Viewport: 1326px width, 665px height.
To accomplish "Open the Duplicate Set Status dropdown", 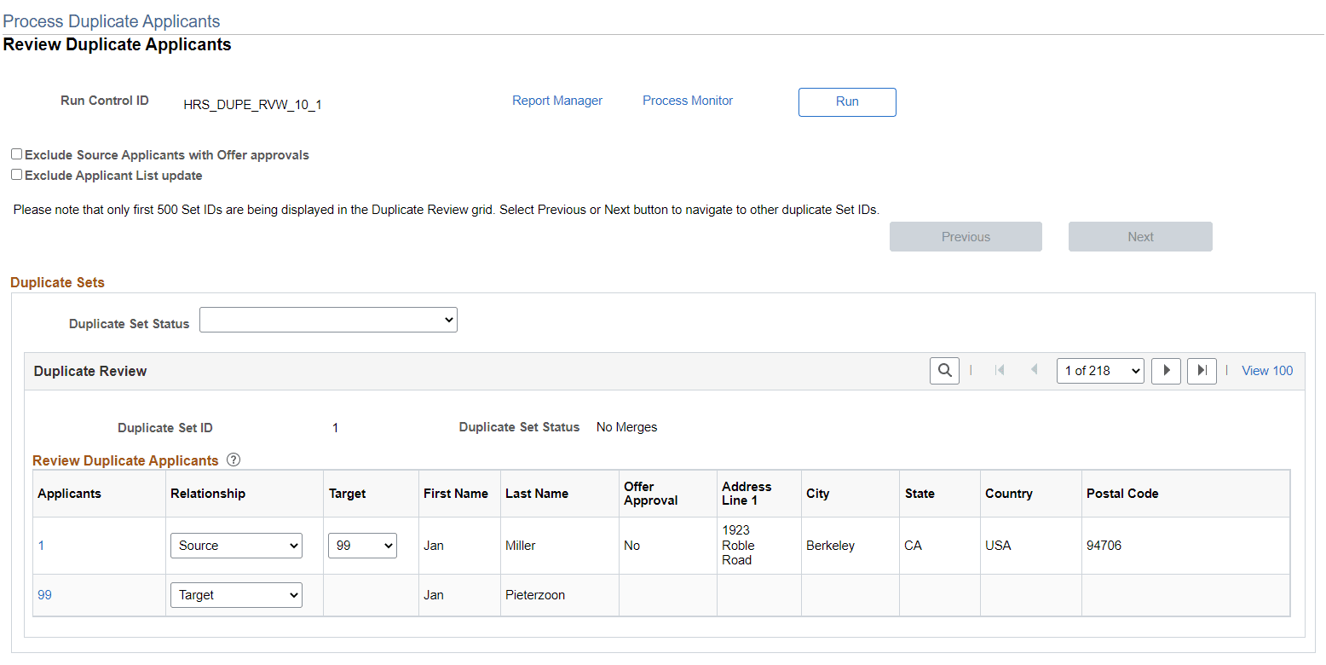I will [x=328, y=320].
